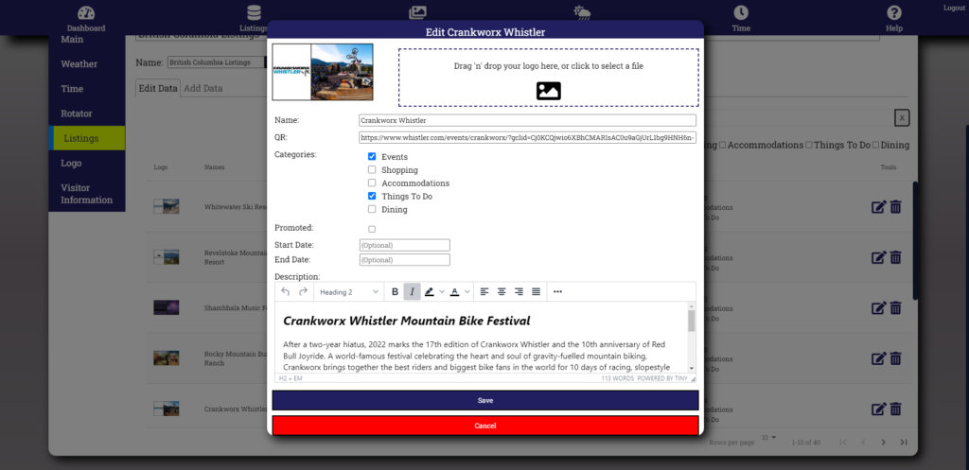
Task: Delete the Shambhala Music Festival listing
Action: (x=895, y=307)
